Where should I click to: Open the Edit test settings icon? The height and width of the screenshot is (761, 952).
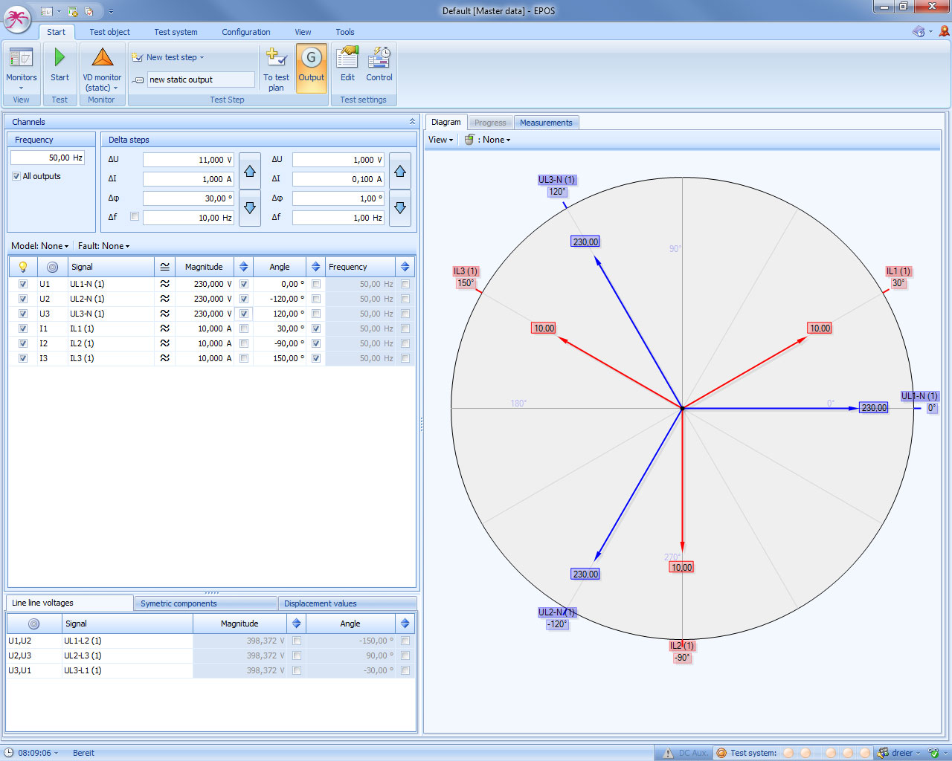pyautogui.click(x=347, y=58)
